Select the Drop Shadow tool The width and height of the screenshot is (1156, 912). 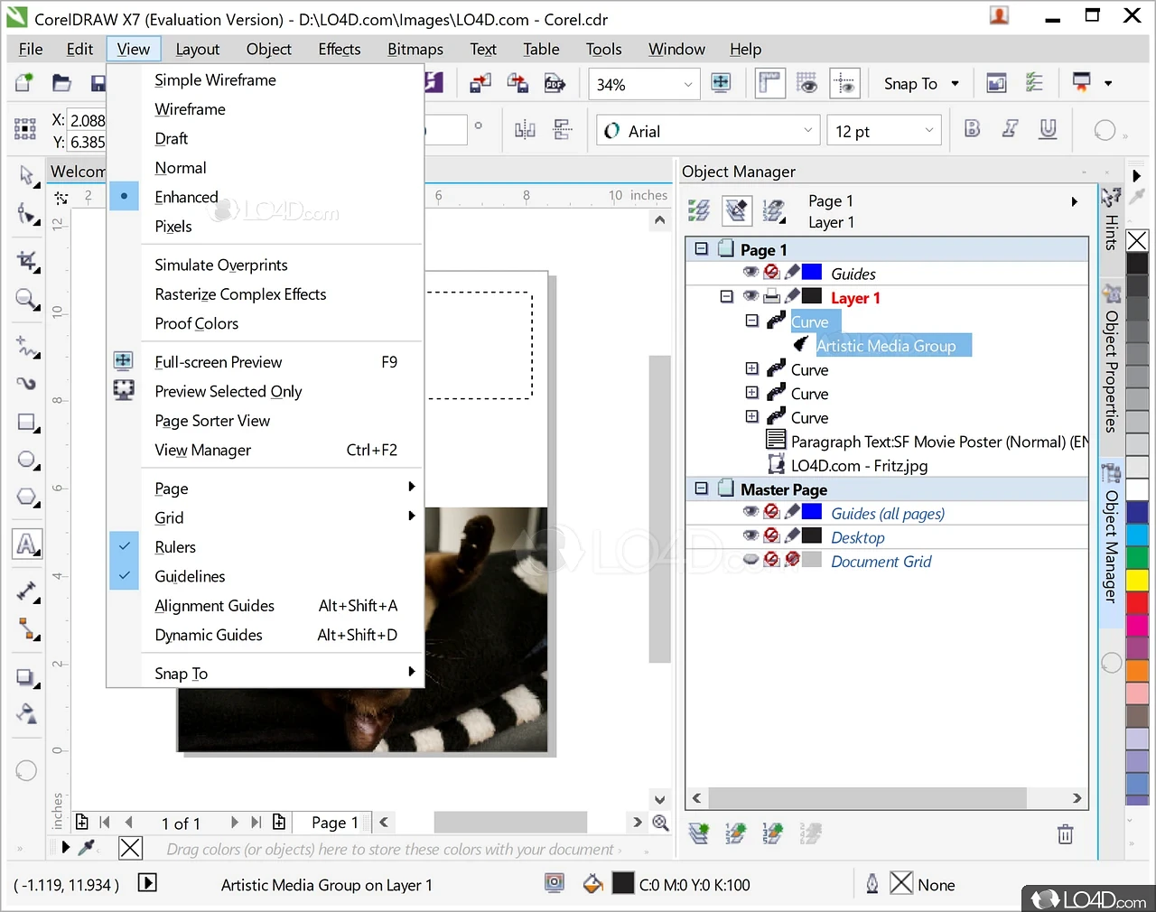[x=27, y=677]
